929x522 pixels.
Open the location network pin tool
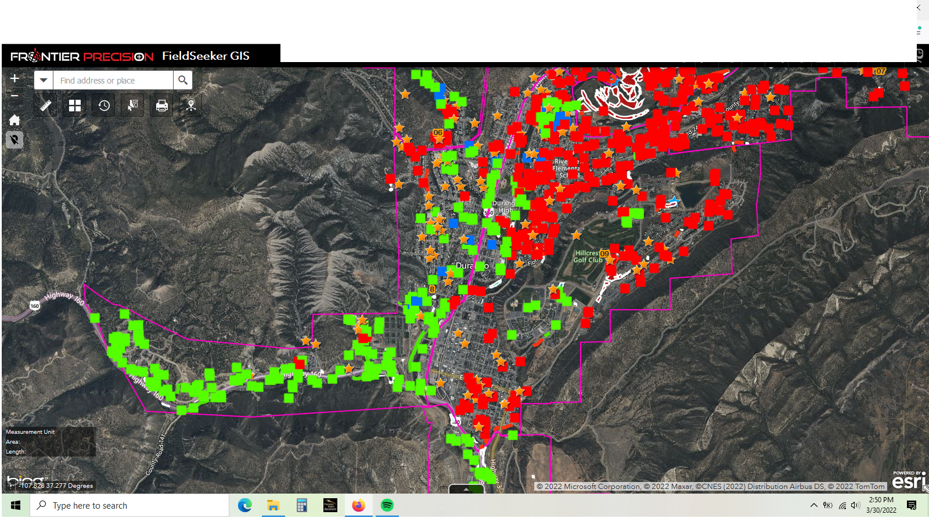coord(191,106)
